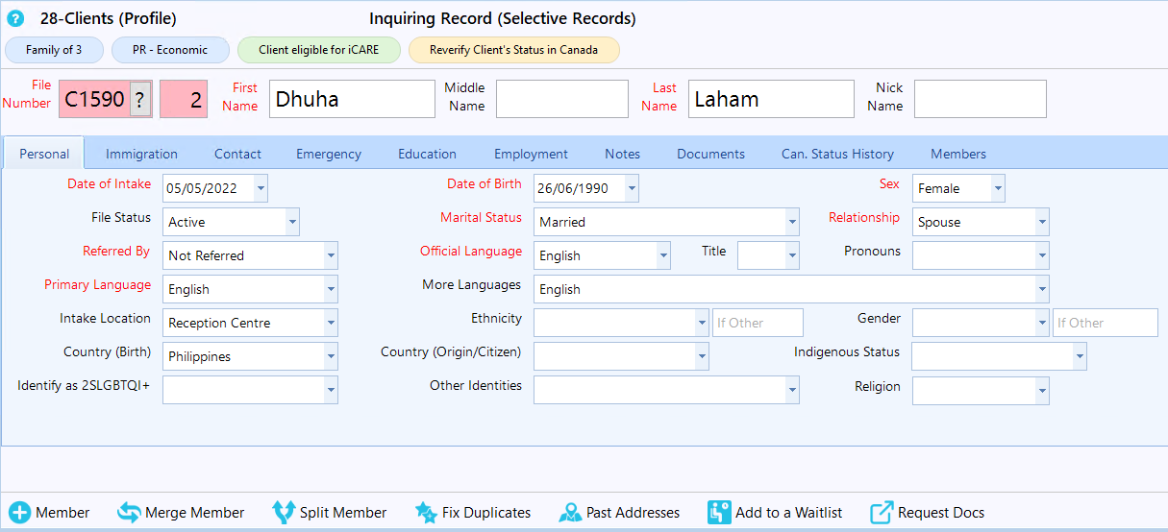Click the Past Addresses map pin icon

570,513
